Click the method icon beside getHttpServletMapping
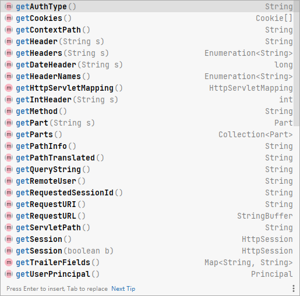The image size is (300, 296). coord(9,88)
